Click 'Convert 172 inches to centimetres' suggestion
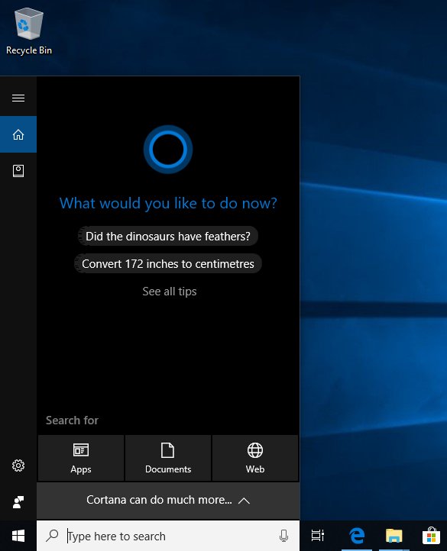Image resolution: width=447 pixels, height=551 pixels. pyautogui.click(x=168, y=263)
